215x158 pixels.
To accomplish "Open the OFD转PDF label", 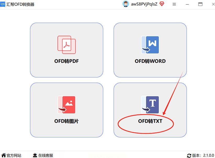I will [67, 61].
